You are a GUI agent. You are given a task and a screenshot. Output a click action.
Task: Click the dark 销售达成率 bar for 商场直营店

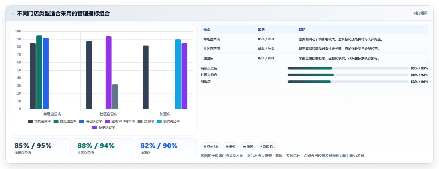33,76
